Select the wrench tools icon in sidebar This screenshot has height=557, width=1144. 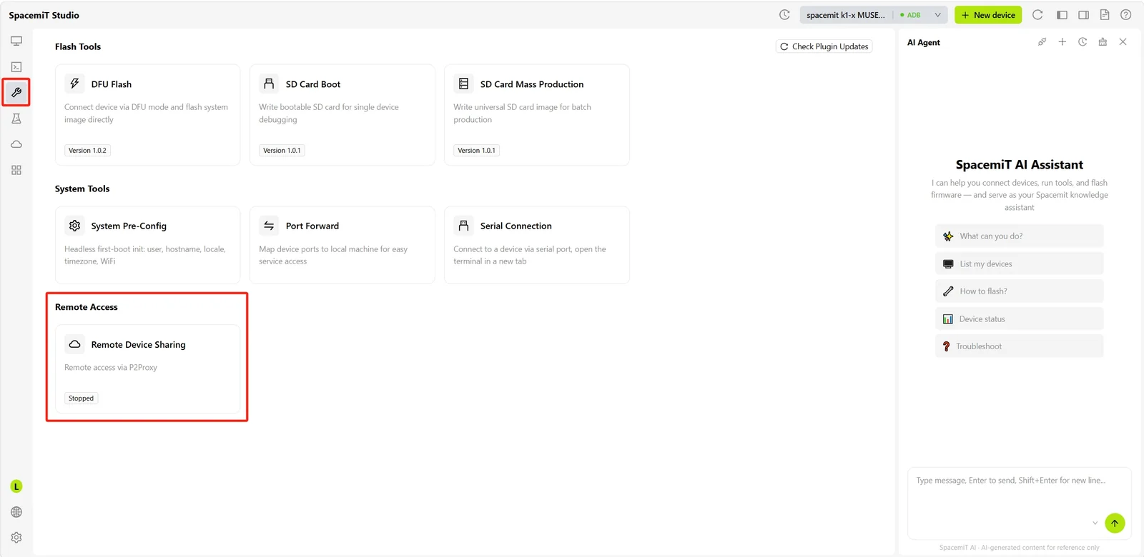[16, 92]
